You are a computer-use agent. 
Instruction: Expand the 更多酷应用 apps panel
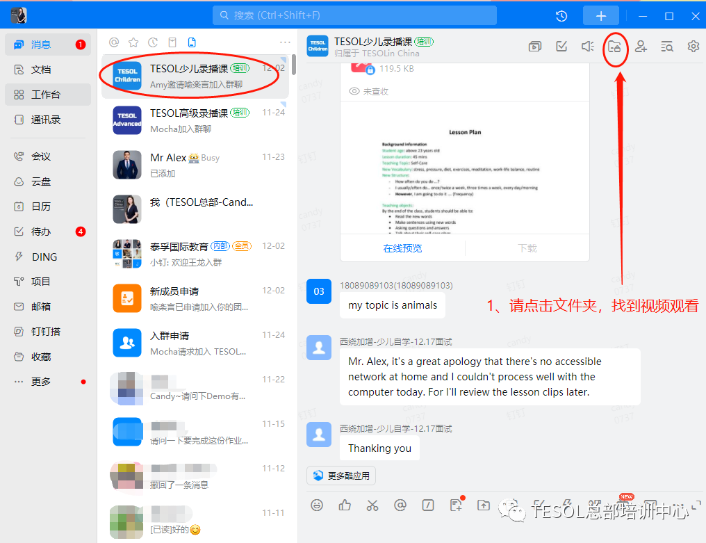click(340, 476)
